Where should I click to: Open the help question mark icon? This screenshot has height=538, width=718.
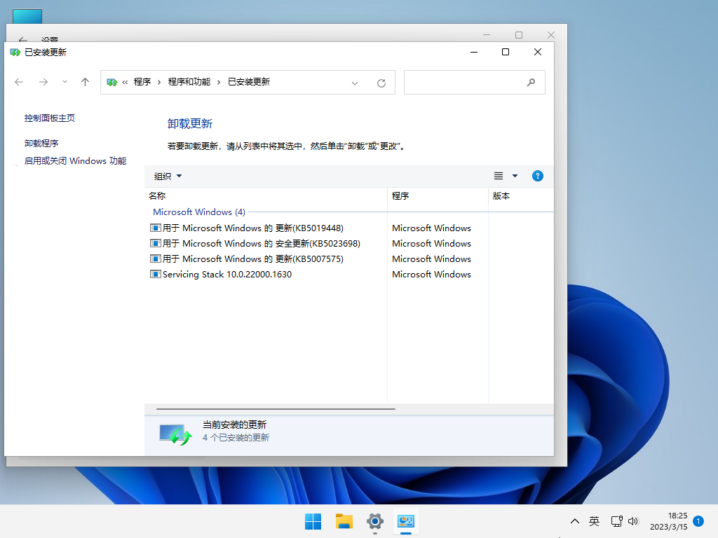pos(538,176)
